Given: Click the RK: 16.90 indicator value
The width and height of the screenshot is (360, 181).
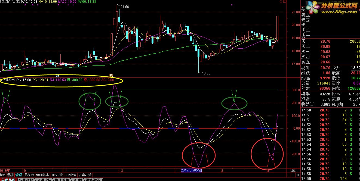Looking at the screenshot, I should (x=24, y=80).
